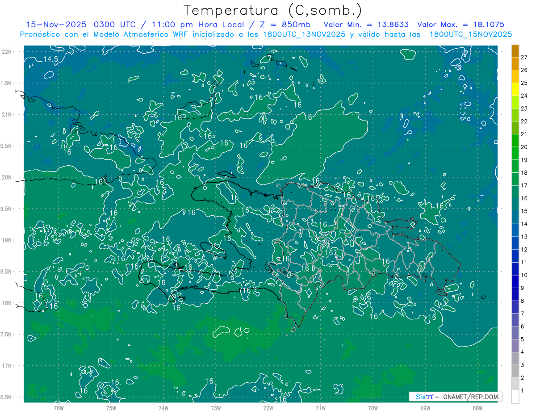
Task: Click the '68W' longitude label
Action: pyautogui.click(x=477, y=408)
